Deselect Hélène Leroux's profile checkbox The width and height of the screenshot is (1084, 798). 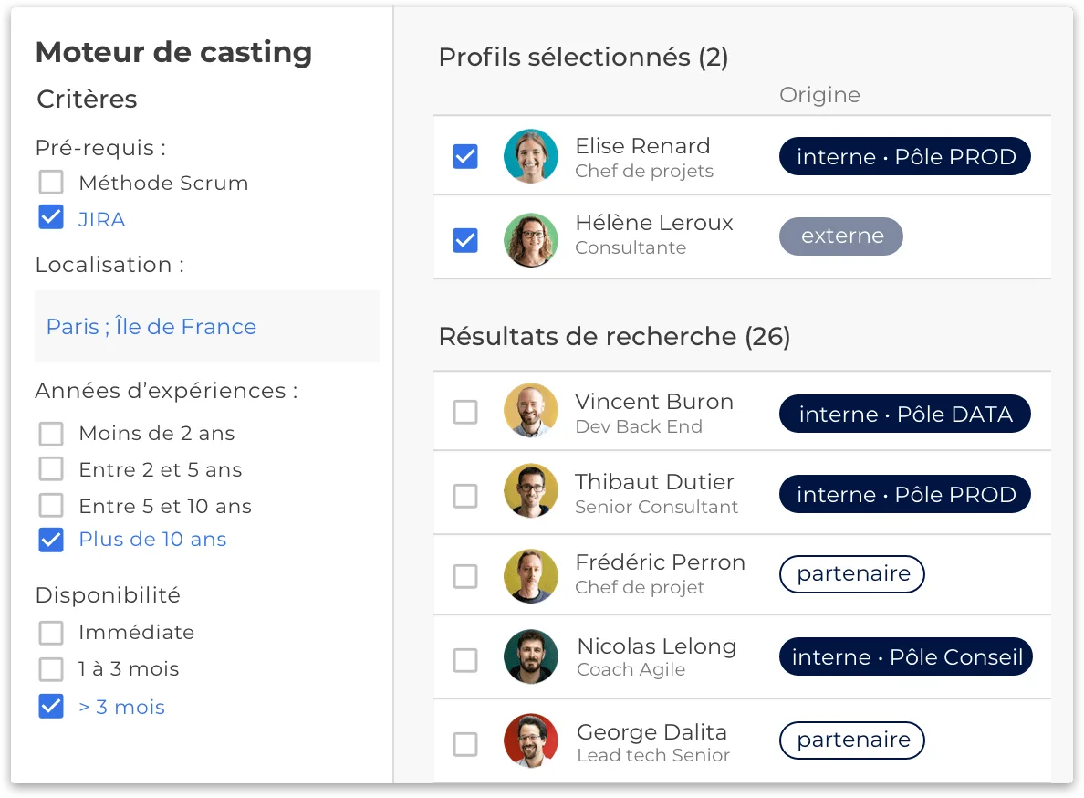(465, 241)
